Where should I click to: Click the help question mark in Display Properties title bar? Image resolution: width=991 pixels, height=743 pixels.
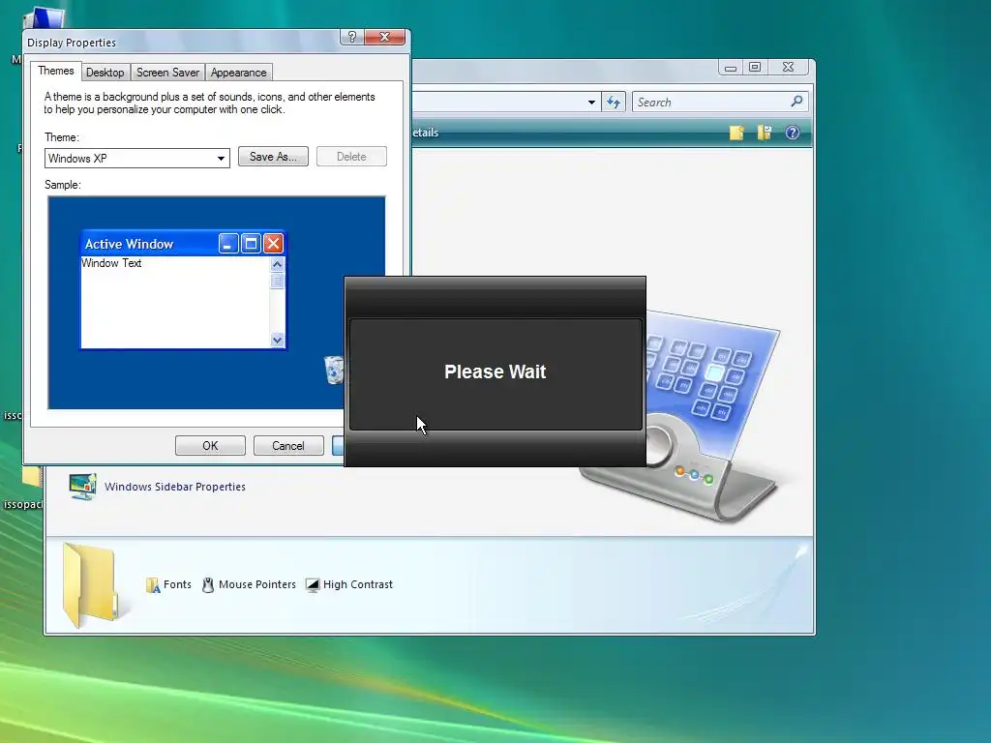click(352, 37)
